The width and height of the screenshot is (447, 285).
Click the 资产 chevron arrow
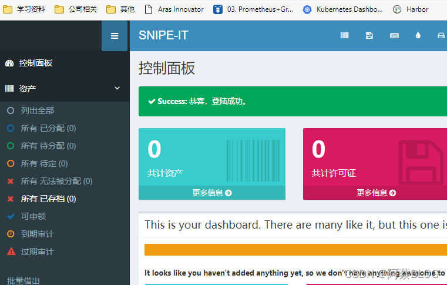pos(117,88)
